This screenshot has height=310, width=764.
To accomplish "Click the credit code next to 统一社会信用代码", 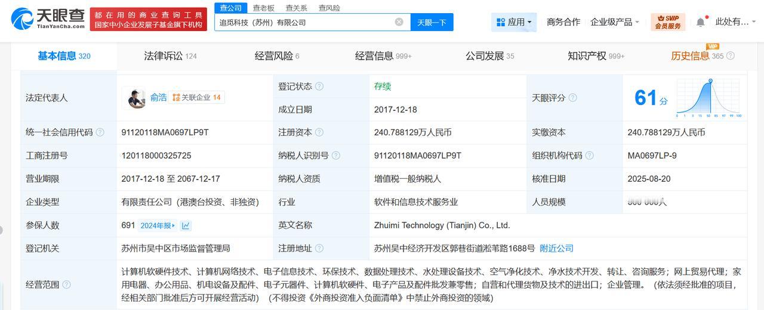I will (165, 132).
